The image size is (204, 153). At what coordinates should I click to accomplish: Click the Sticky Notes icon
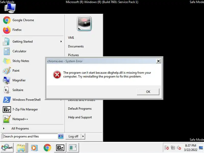point(7,61)
